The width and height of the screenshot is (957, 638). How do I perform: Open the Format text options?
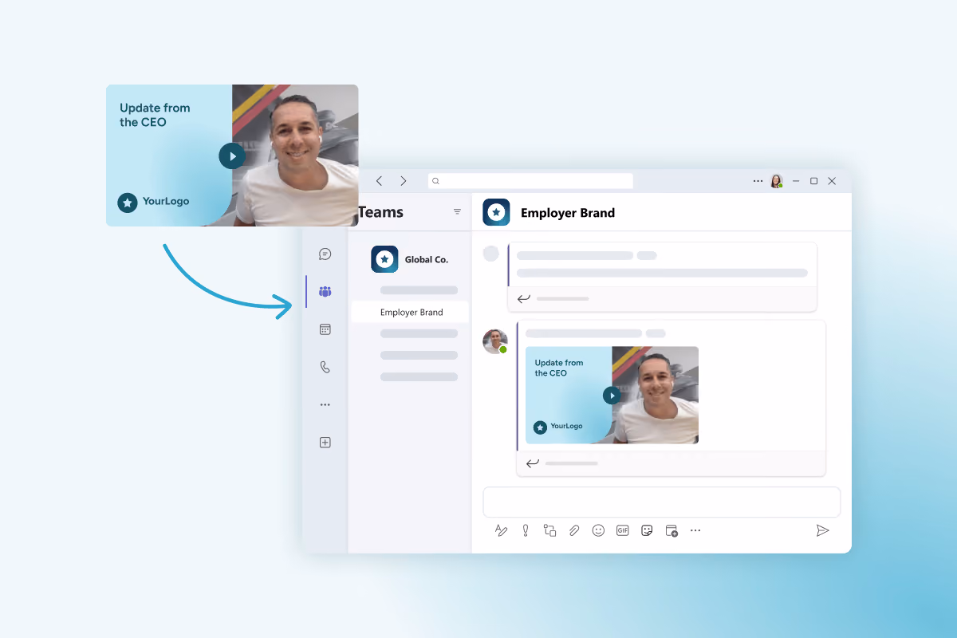(501, 530)
